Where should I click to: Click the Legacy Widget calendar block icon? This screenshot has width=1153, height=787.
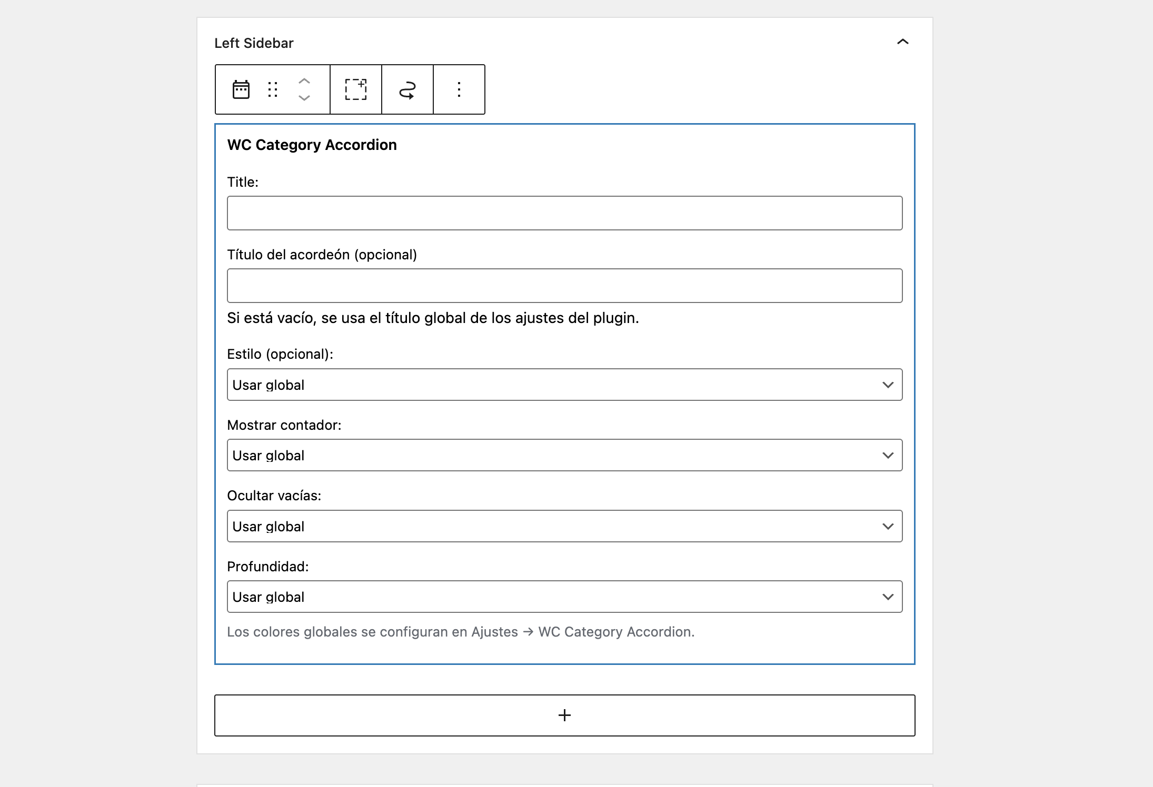point(241,89)
